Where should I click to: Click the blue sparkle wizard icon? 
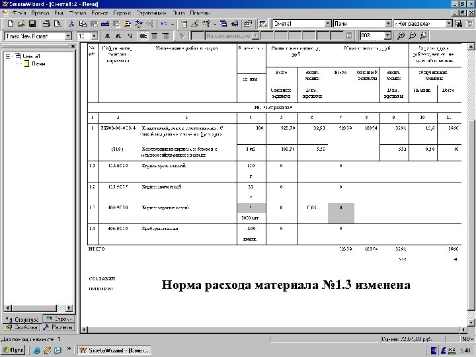pyautogui.click(x=139, y=24)
